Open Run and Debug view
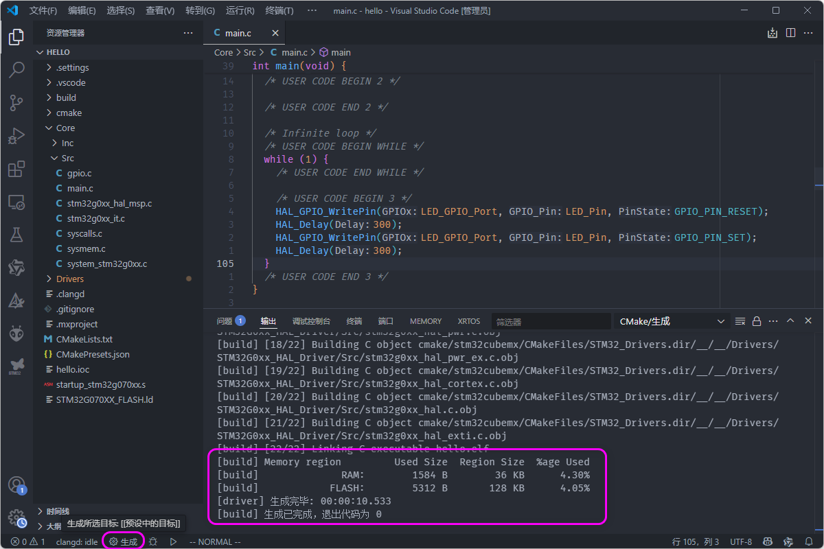The width and height of the screenshot is (824, 549). [16, 136]
